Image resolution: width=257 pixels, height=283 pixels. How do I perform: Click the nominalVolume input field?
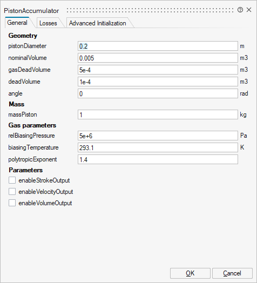point(158,58)
